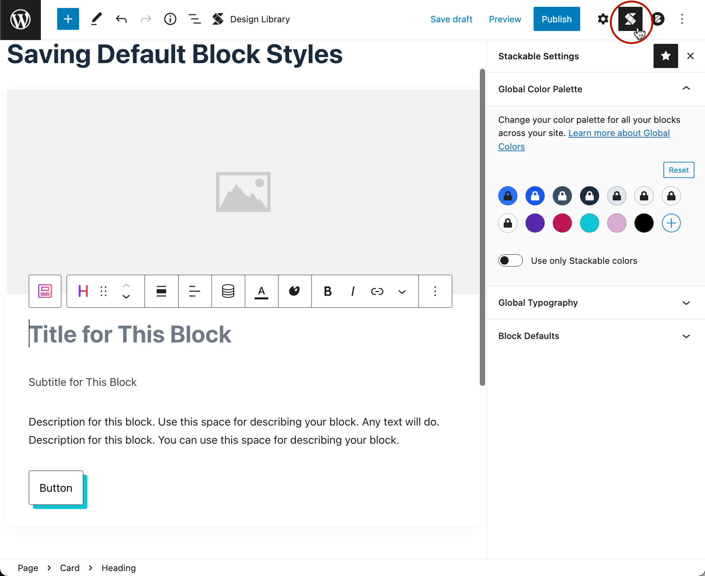Open the text color A icon
This screenshot has height=576, width=705.
click(261, 291)
